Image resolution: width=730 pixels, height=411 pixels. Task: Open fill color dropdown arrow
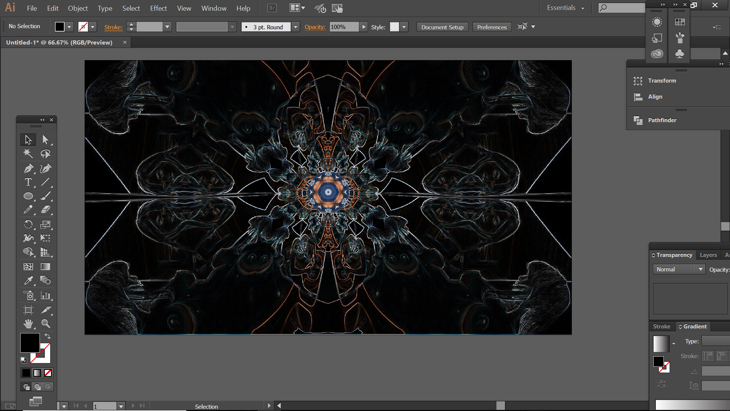click(x=69, y=27)
